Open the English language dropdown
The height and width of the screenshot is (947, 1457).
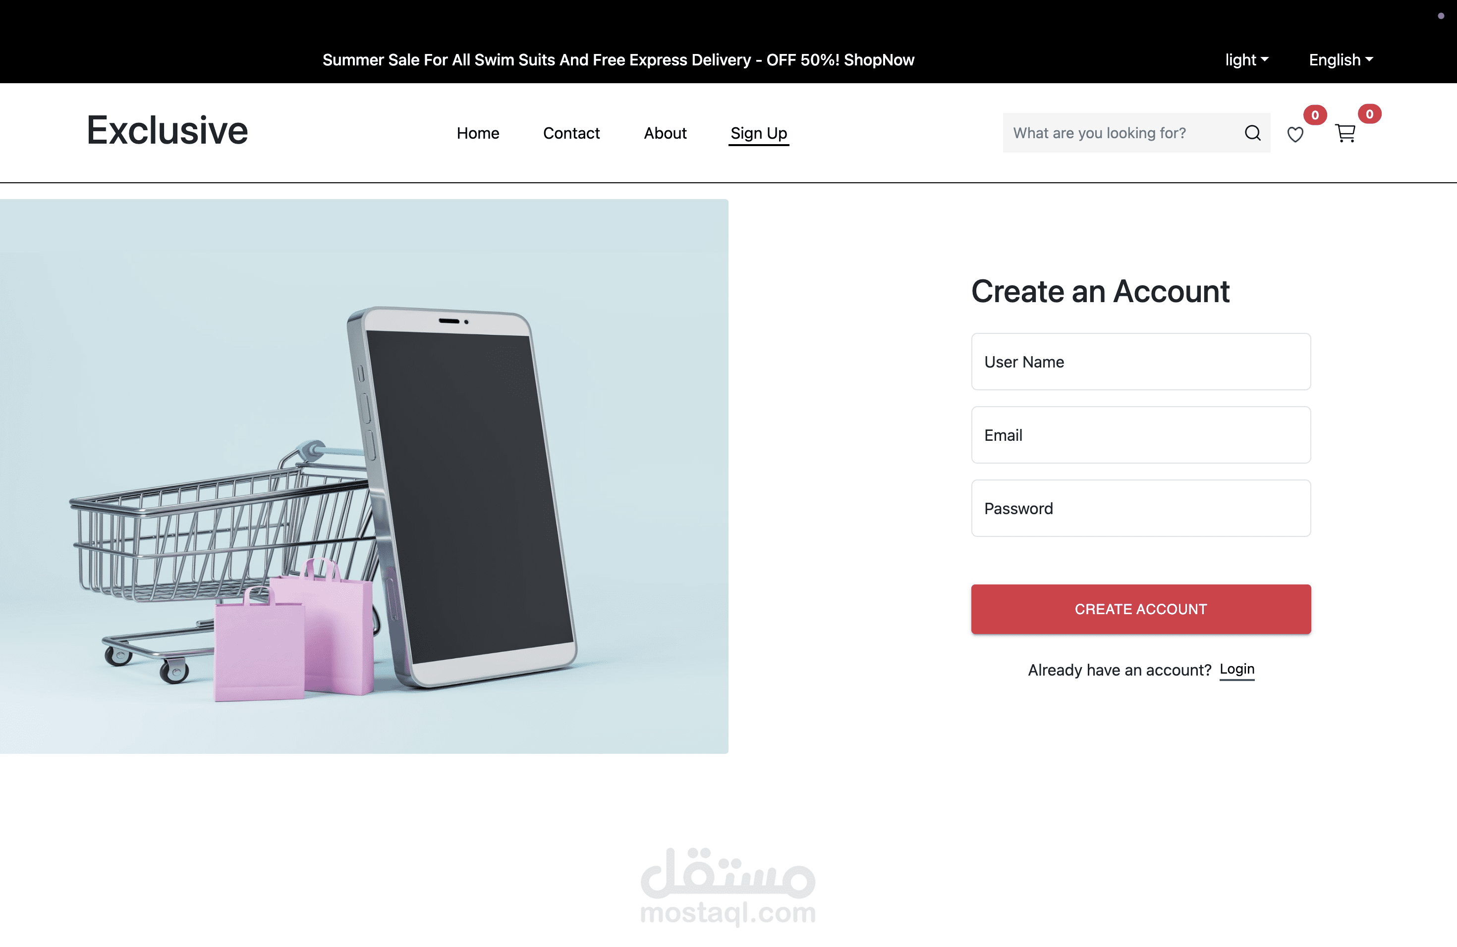tap(1341, 60)
